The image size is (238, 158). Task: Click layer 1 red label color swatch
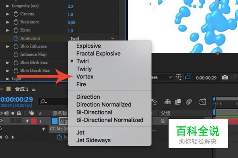point(34,121)
